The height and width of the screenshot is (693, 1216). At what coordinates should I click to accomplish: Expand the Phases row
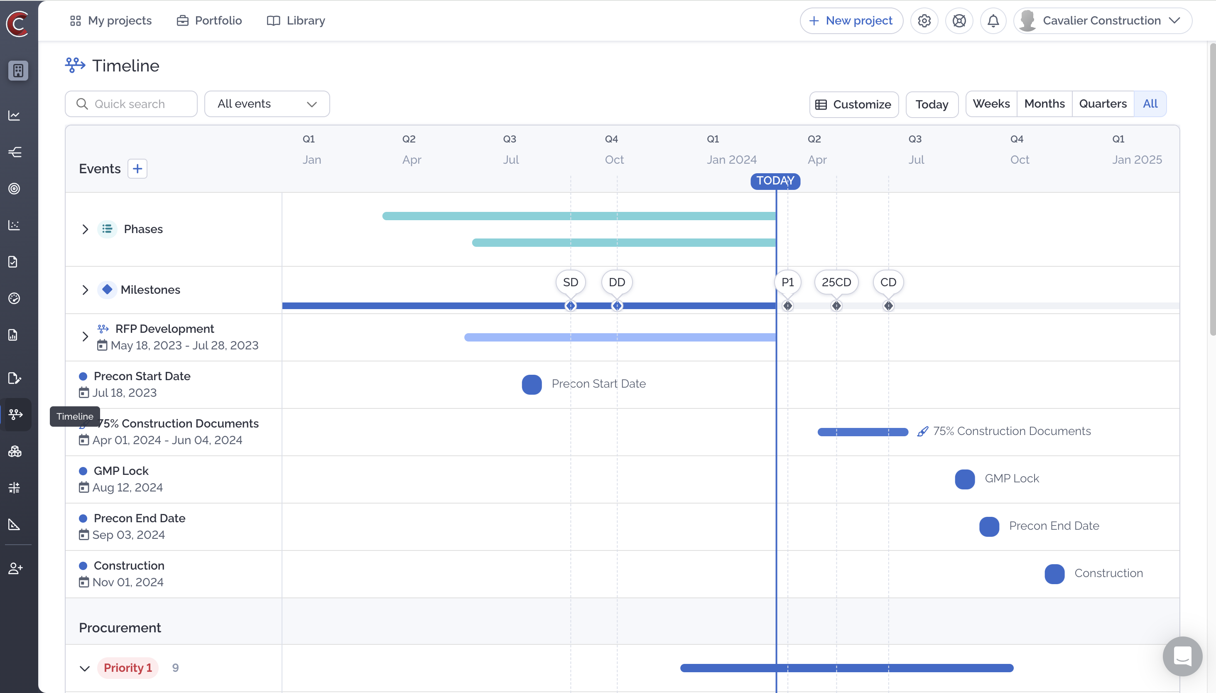point(85,229)
